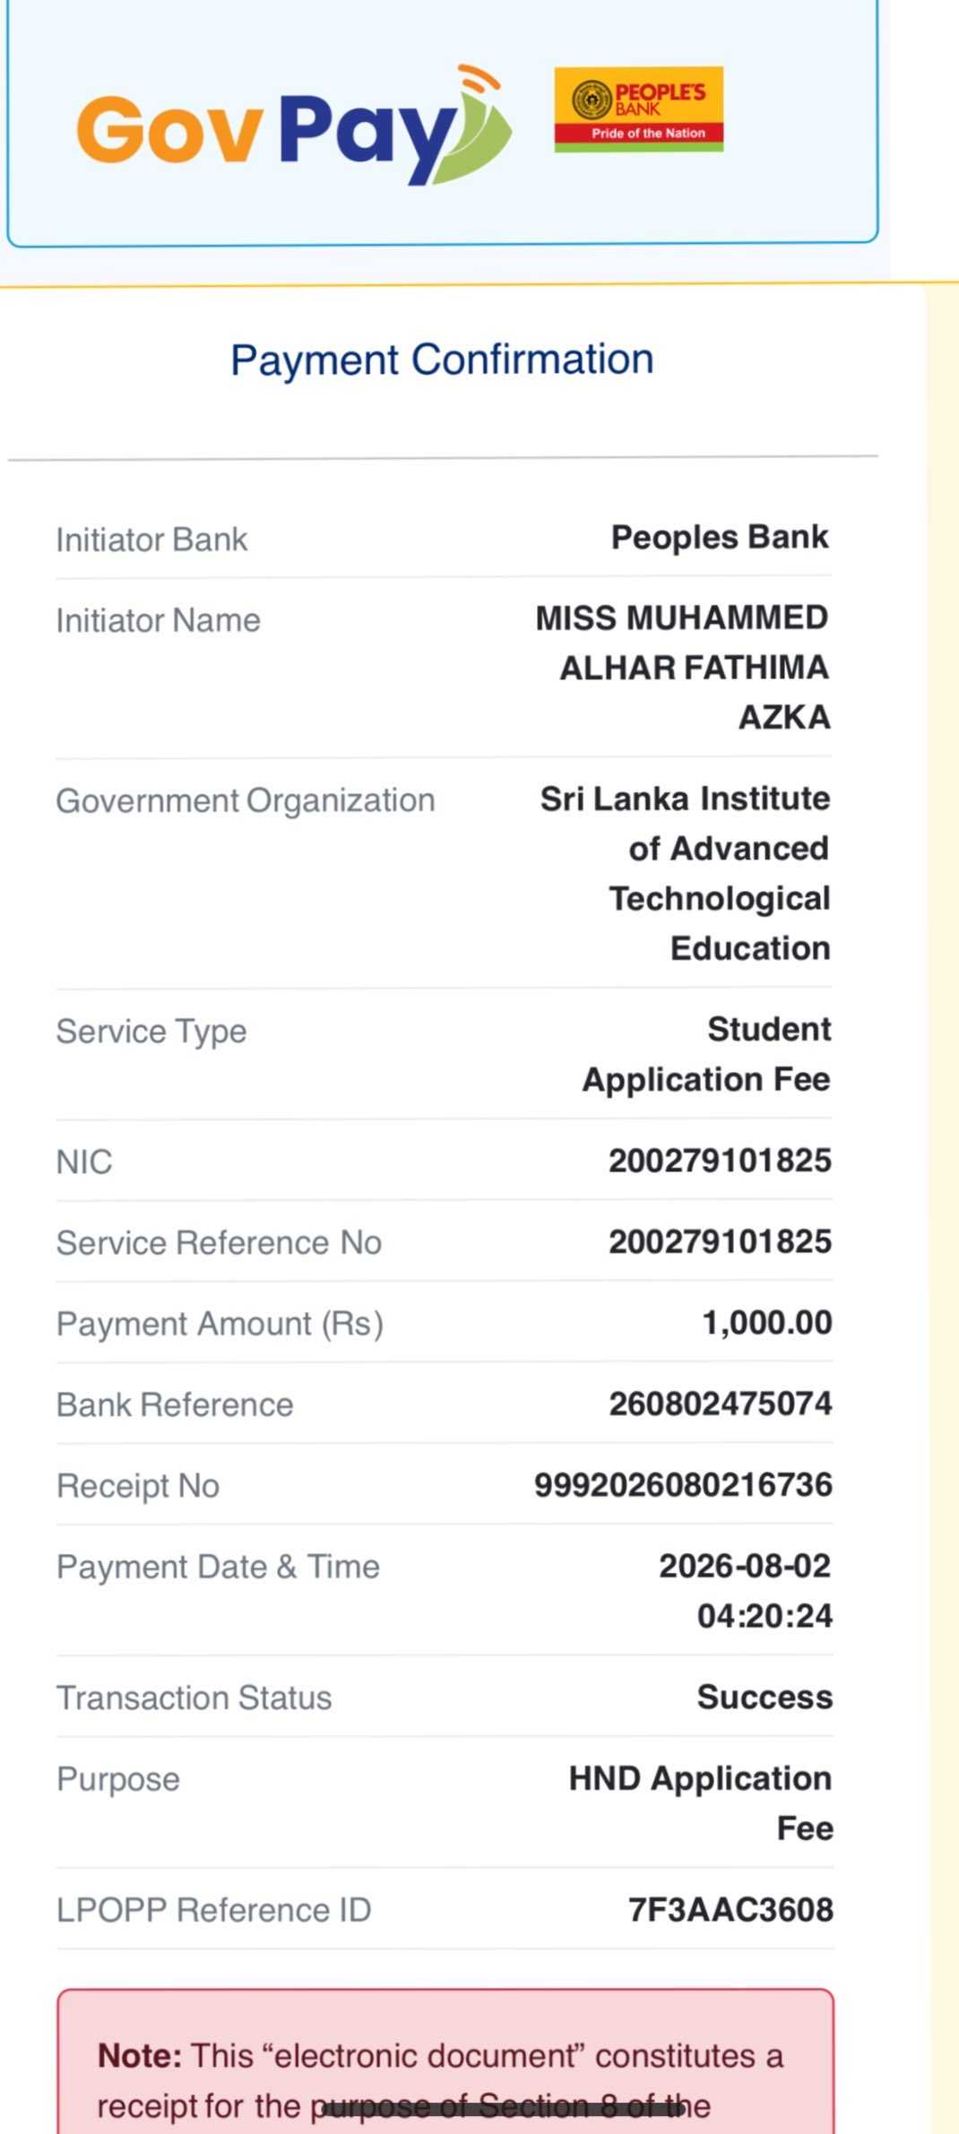Click the payment time 04:20:24
The image size is (959, 2134).
pyautogui.click(x=765, y=1616)
